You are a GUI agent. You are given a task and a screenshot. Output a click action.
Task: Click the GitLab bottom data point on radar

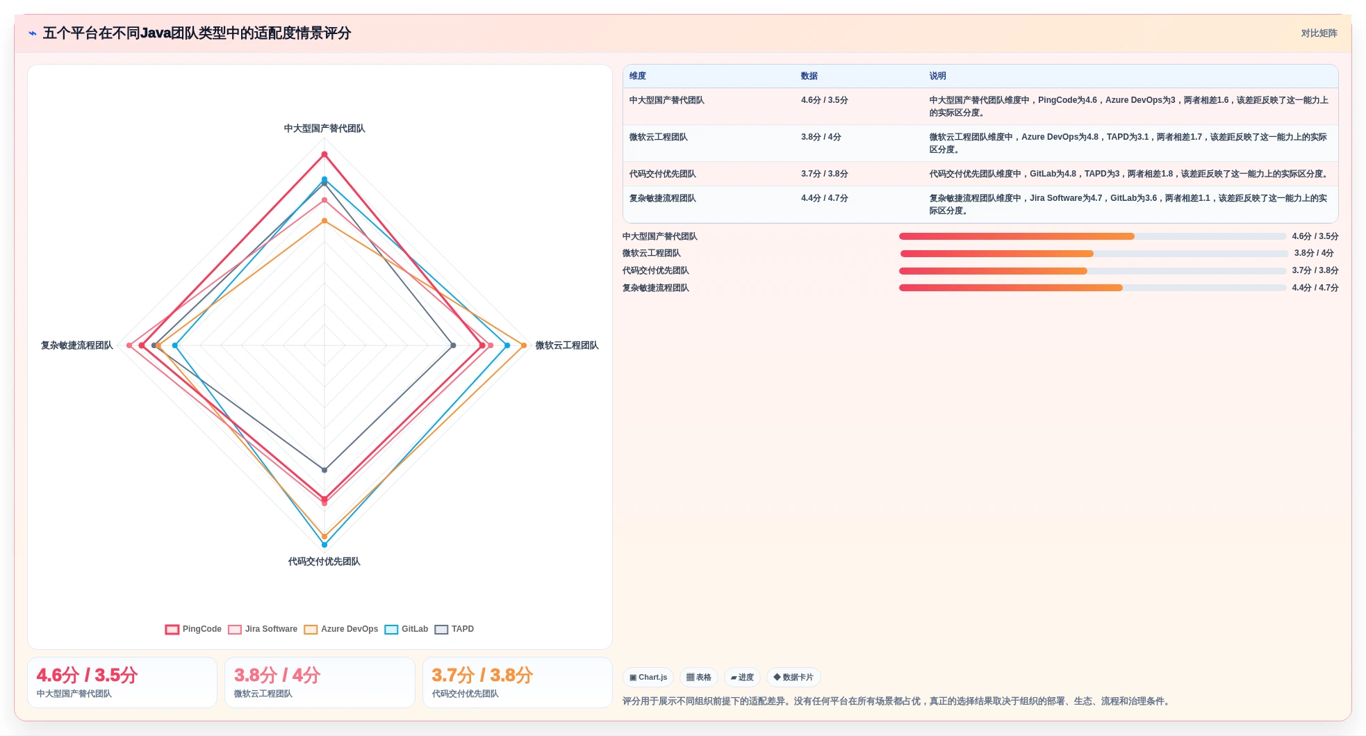point(324,545)
